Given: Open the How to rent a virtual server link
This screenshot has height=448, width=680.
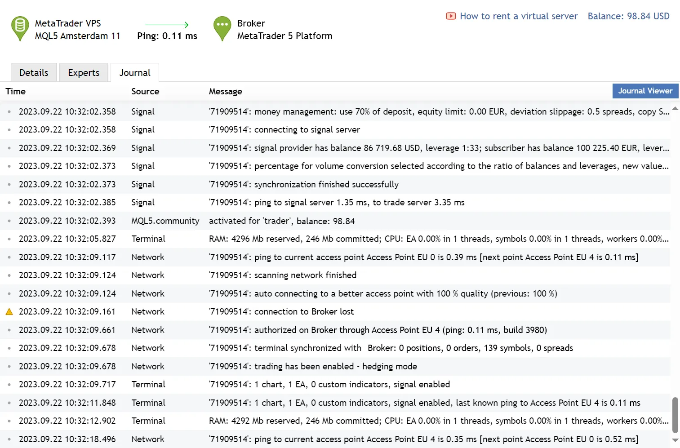Looking at the screenshot, I should click(x=519, y=16).
